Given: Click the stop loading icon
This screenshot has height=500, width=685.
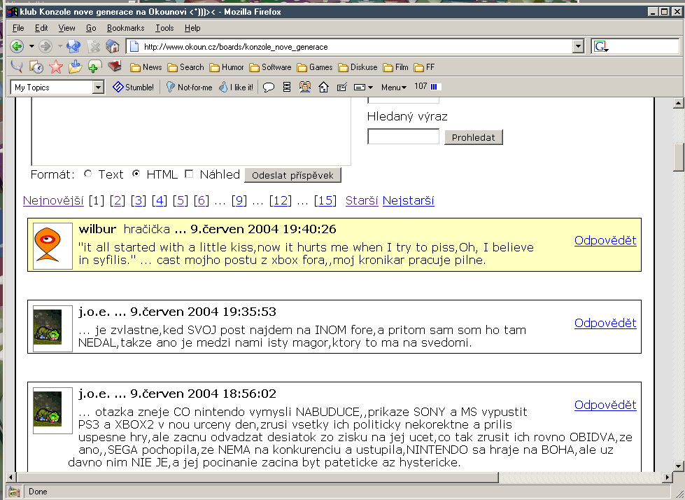Looking at the screenshot, I should click(94, 46).
